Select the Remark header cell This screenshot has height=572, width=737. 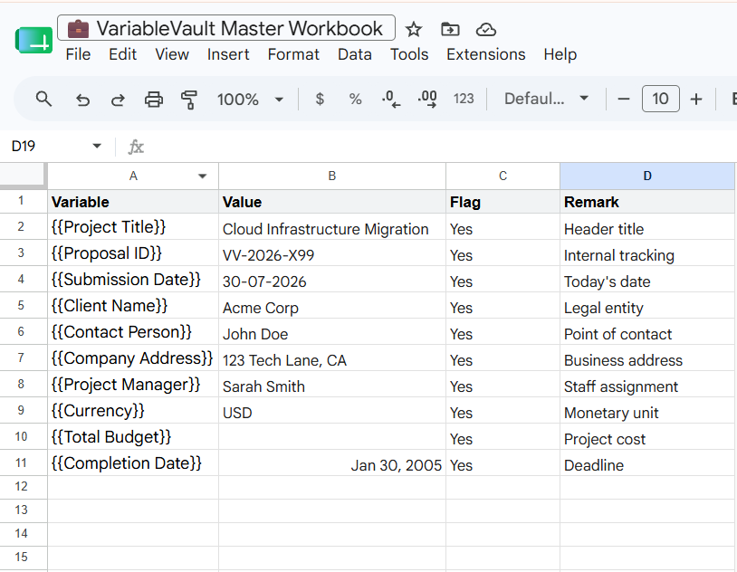pyautogui.click(x=647, y=202)
